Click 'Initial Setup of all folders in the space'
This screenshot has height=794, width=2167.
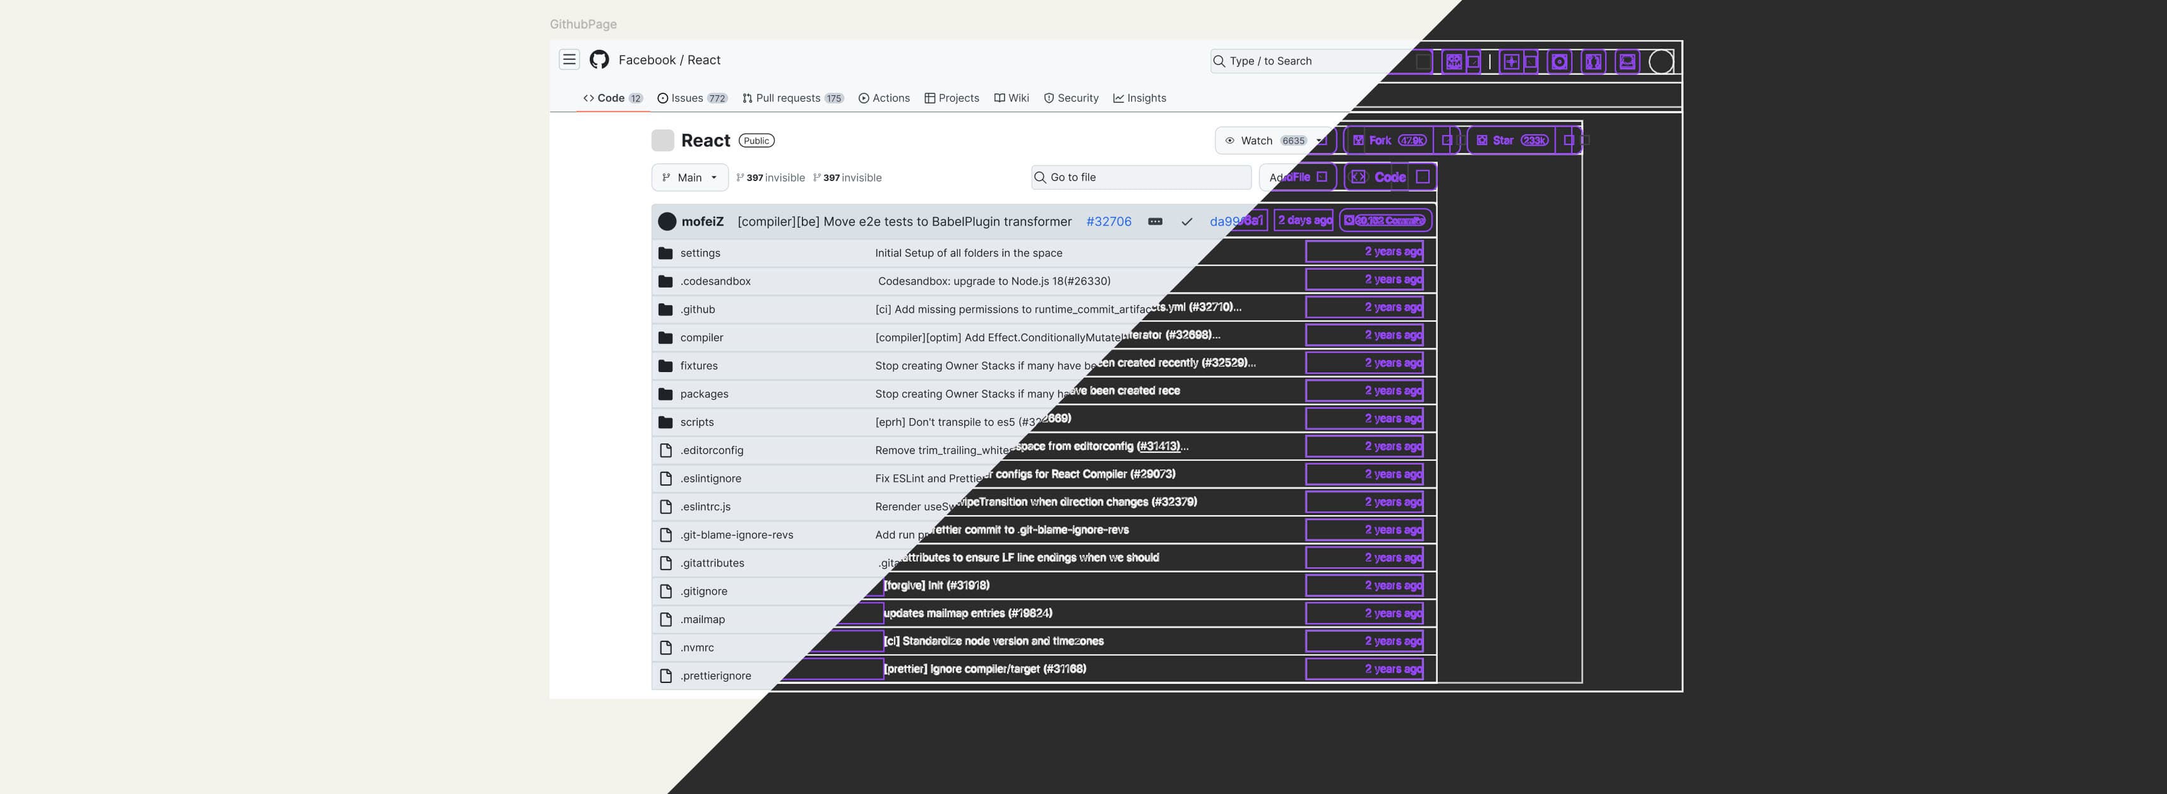968,253
